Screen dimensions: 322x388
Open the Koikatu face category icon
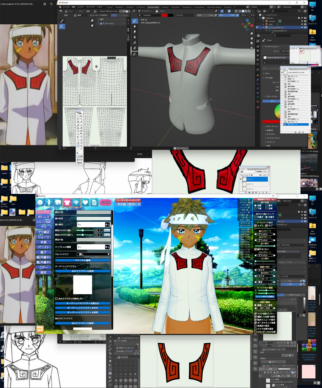click(40, 202)
